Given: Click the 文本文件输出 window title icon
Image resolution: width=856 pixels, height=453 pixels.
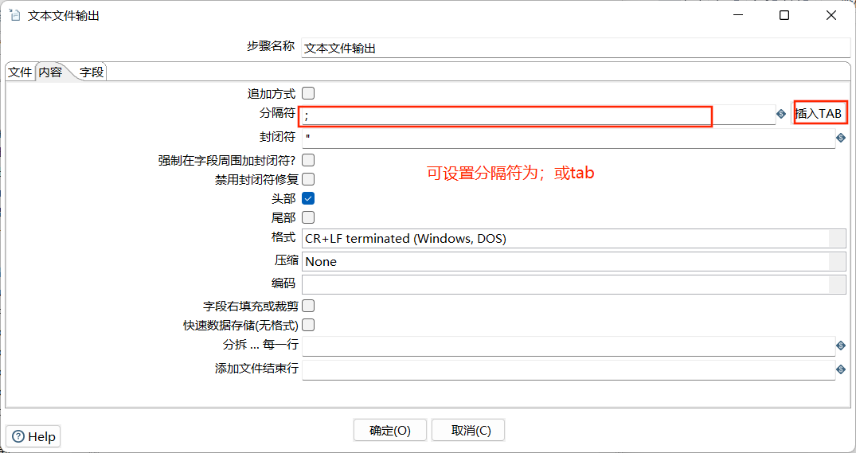Looking at the screenshot, I should pos(15,15).
